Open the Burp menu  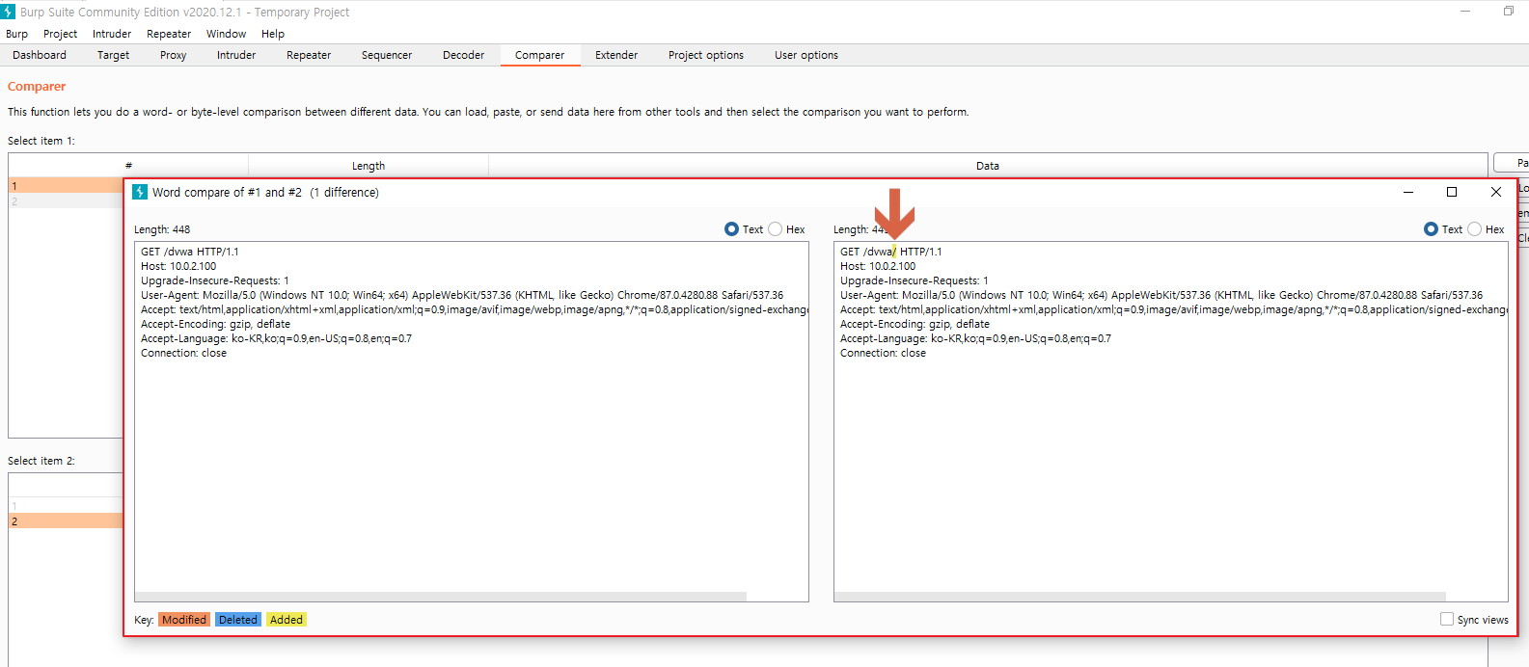16,34
